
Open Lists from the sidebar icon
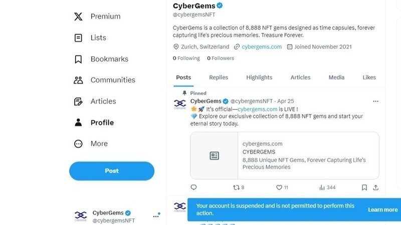(x=78, y=37)
